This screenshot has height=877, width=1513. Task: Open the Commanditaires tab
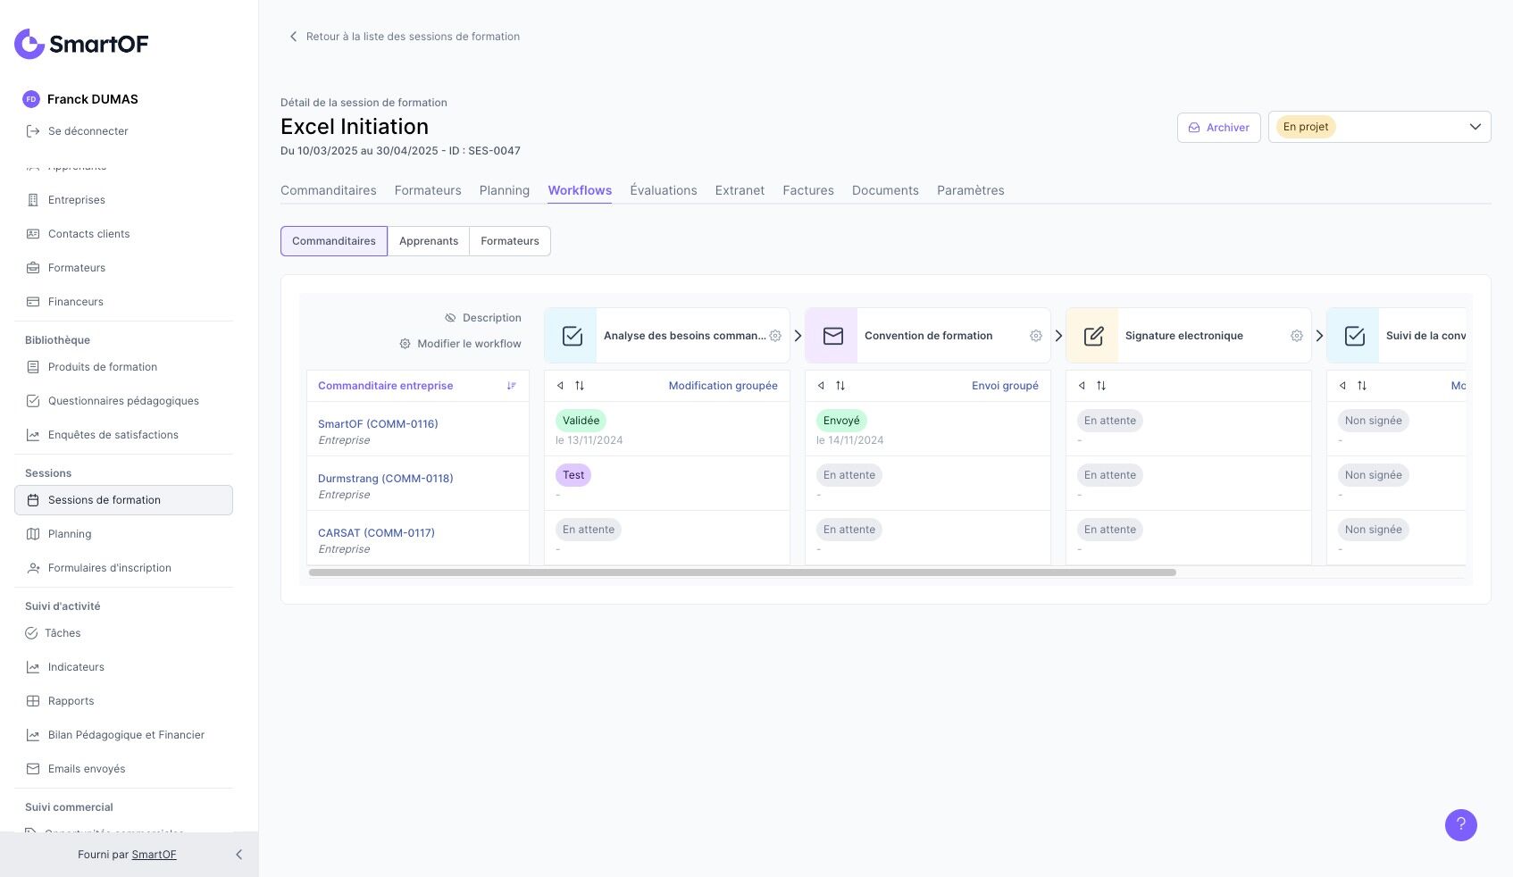click(329, 190)
